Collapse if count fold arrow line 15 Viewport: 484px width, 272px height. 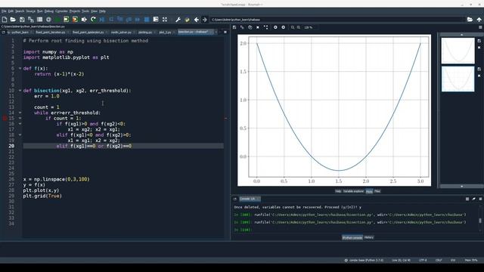(20, 118)
